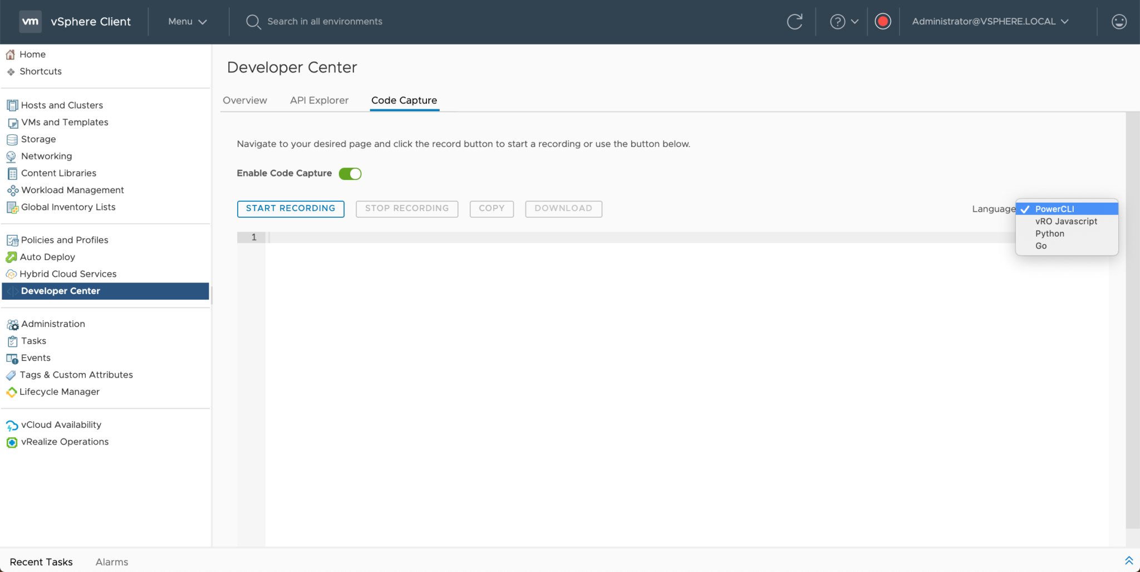
Task: Click the search magnifier icon
Action: pyautogui.click(x=253, y=22)
